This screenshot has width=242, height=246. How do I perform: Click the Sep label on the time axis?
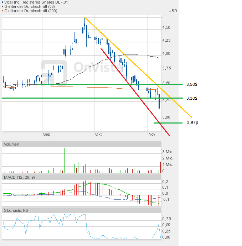coord(47,134)
